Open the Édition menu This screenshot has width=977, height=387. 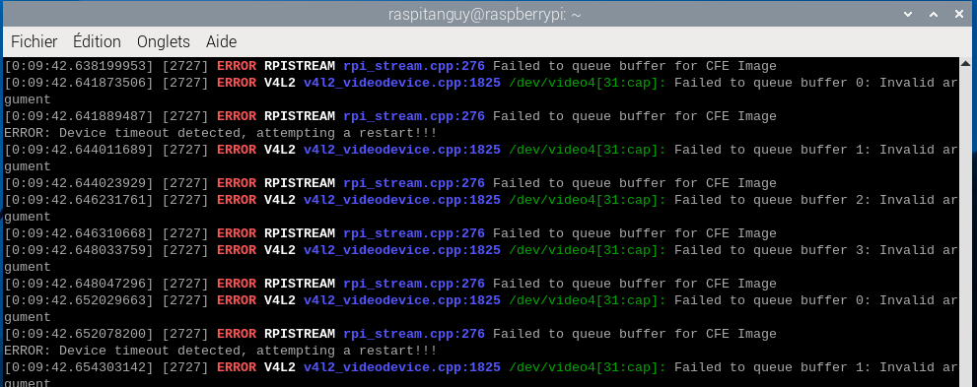pyautogui.click(x=98, y=41)
